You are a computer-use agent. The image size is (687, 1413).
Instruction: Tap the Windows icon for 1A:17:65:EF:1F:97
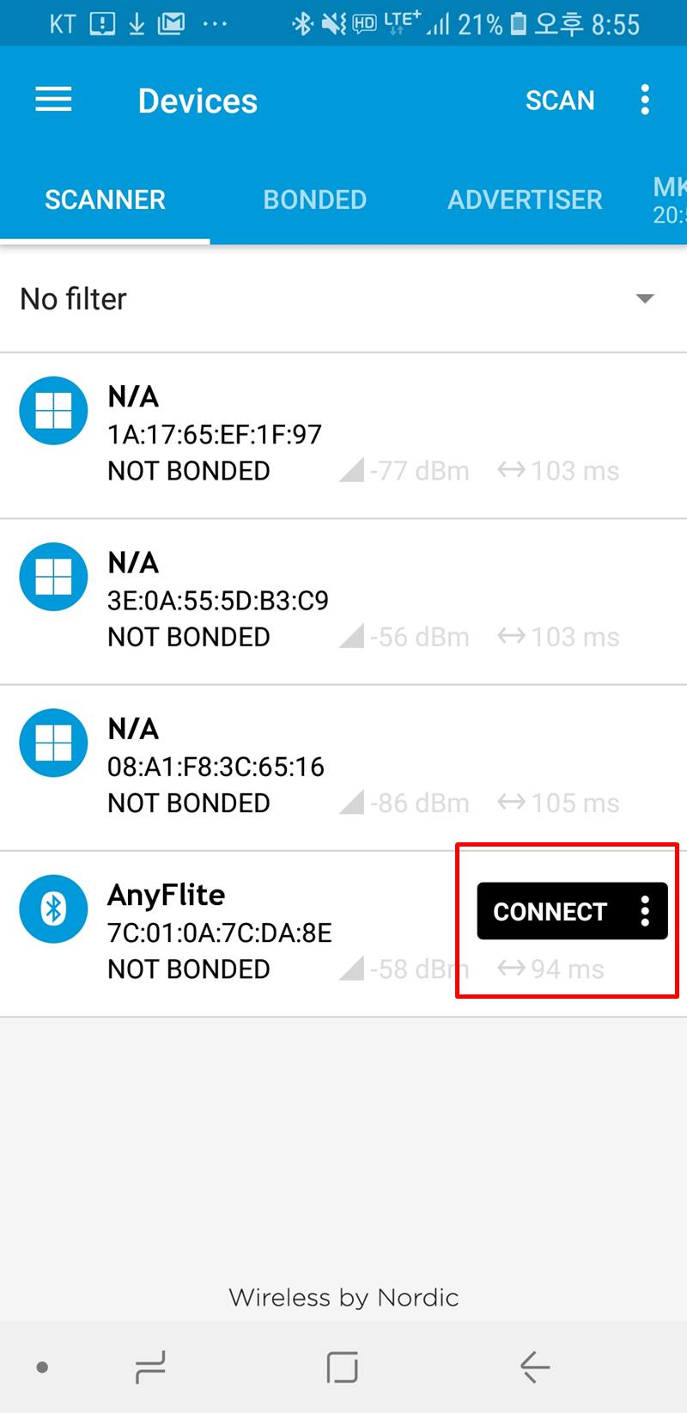(53, 411)
